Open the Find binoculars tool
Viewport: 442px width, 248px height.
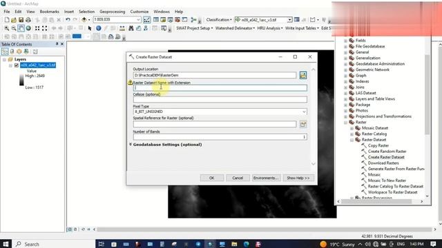click(x=131, y=28)
